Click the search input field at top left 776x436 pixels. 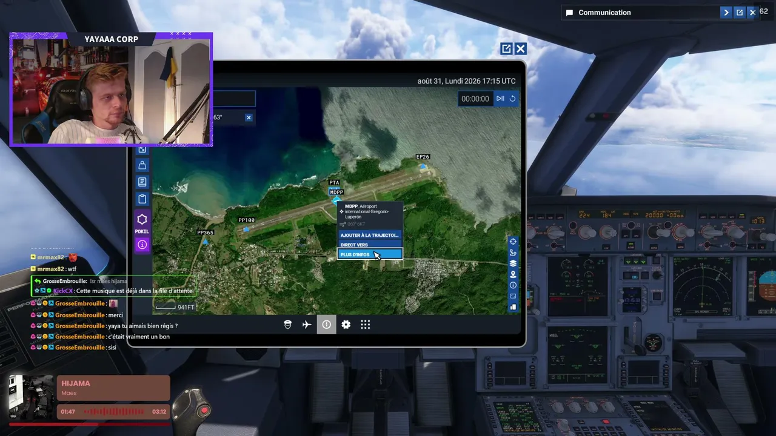click(x=234, y=99)
